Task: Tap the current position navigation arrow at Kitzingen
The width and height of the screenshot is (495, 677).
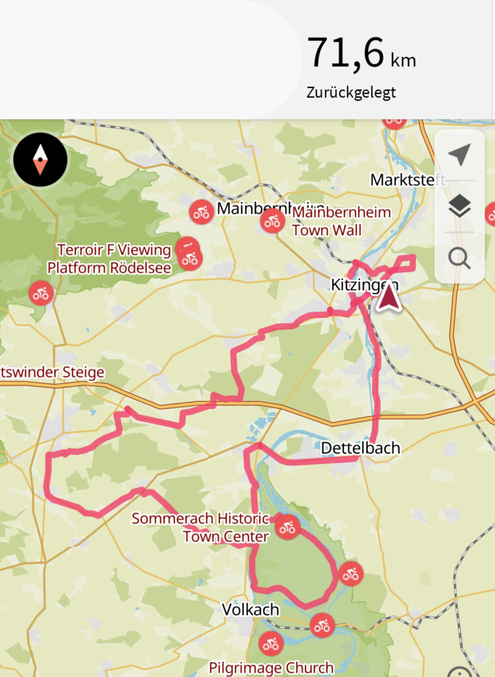Action: click(x=389, y=298)
